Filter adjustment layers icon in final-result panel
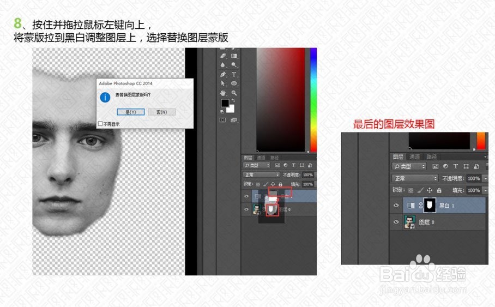This screenshot has height=307, width=495. click(445, 166)
